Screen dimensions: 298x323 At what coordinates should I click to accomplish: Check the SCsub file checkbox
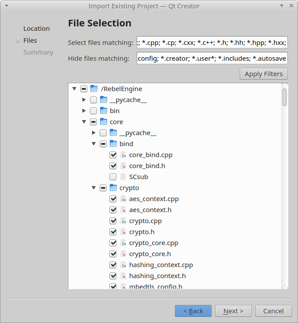point(113,177)
